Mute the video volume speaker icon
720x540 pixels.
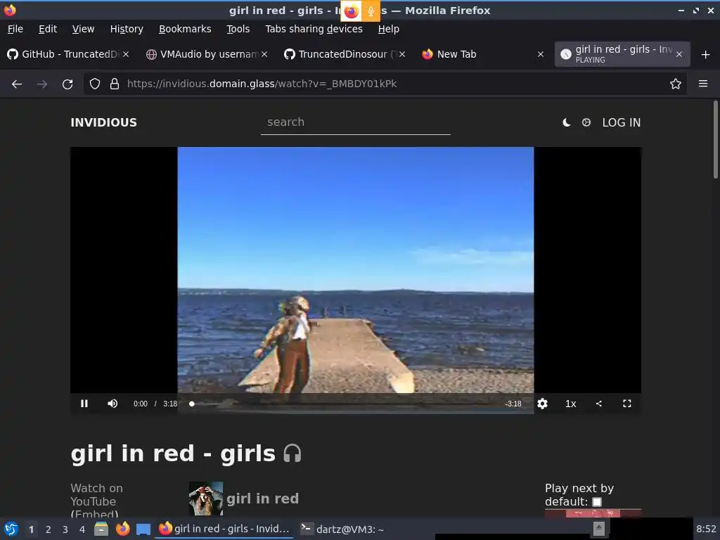pos(112,404)
